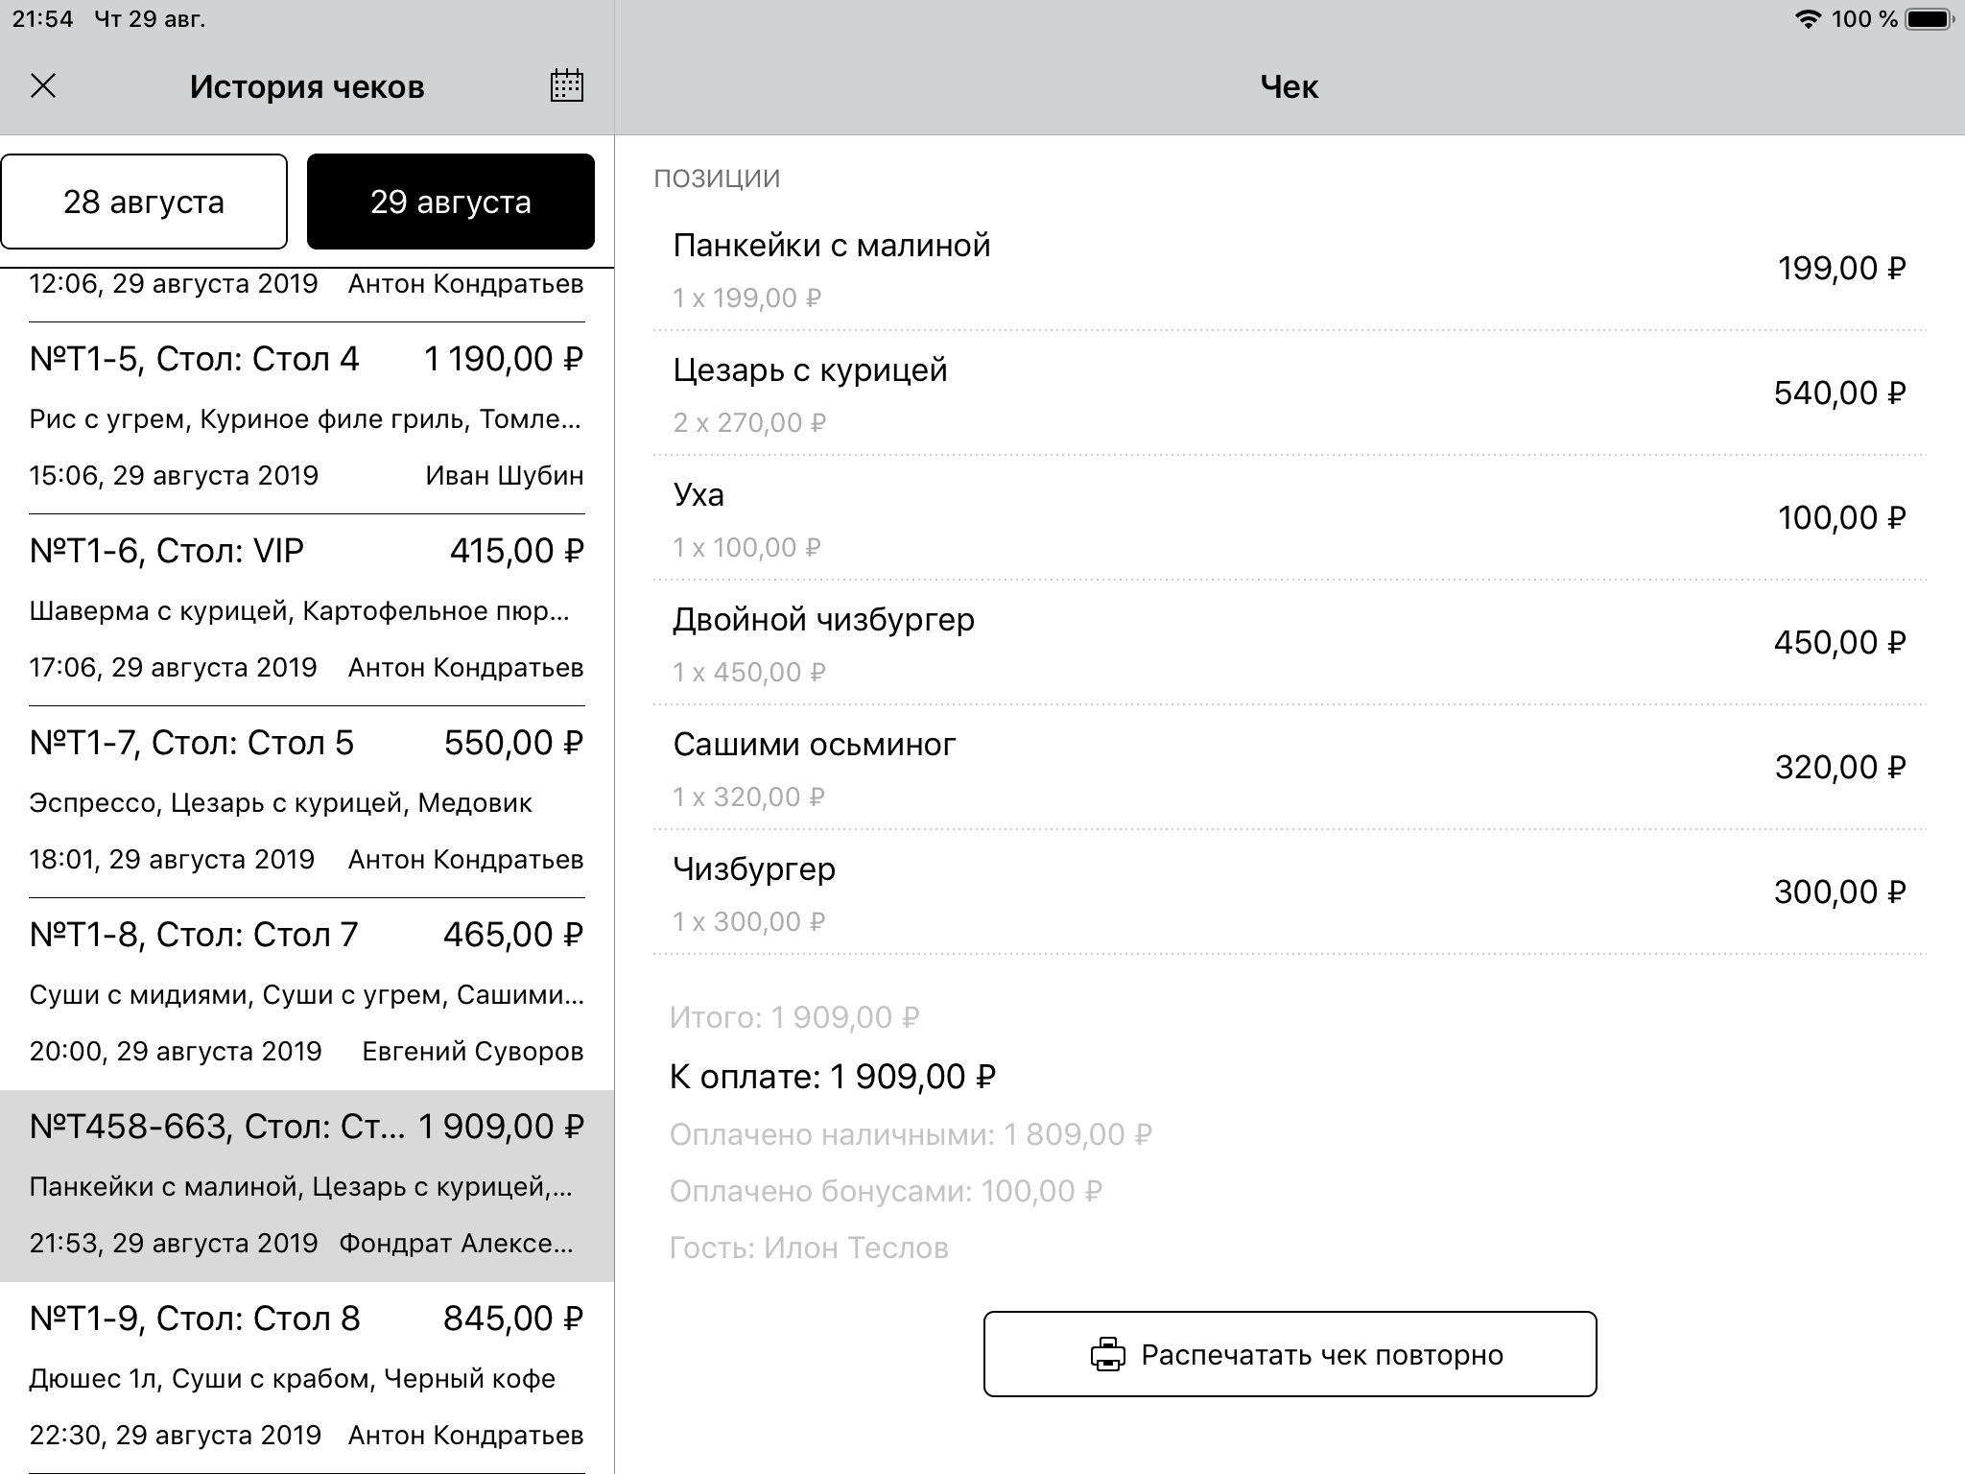The width and height of the screenshot is (1965, 1474).
Task: Tap the printer icon on reprint button
Action: 1107,1354
